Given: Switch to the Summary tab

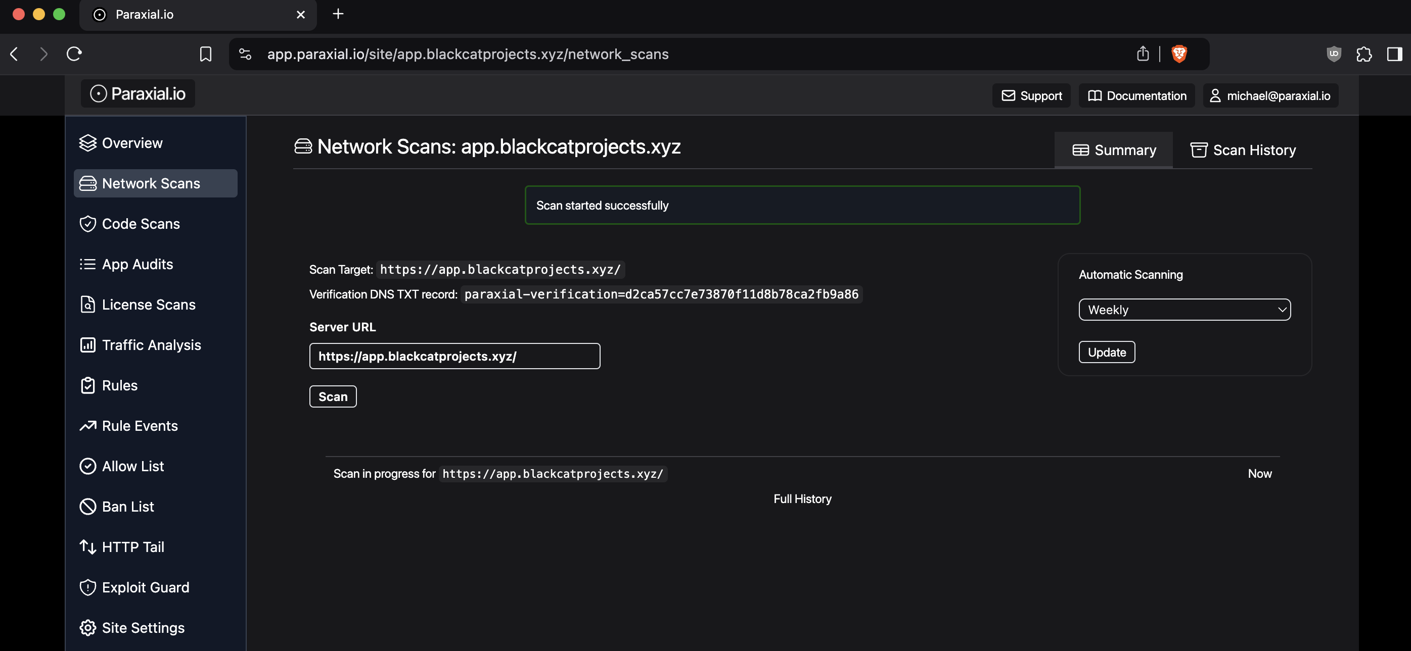Looking at the screenshot, I should coord(1114,150).
